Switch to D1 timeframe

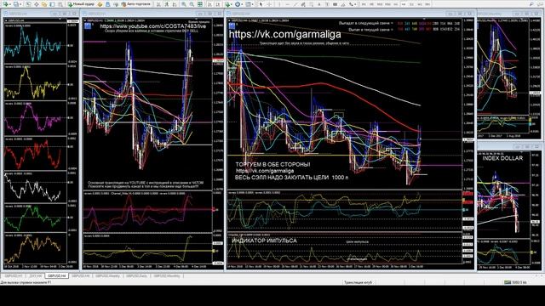click(x=411, y=4)
